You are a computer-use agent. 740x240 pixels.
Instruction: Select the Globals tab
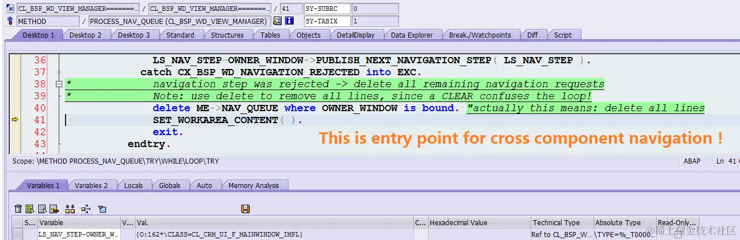(x=170, y=185)
